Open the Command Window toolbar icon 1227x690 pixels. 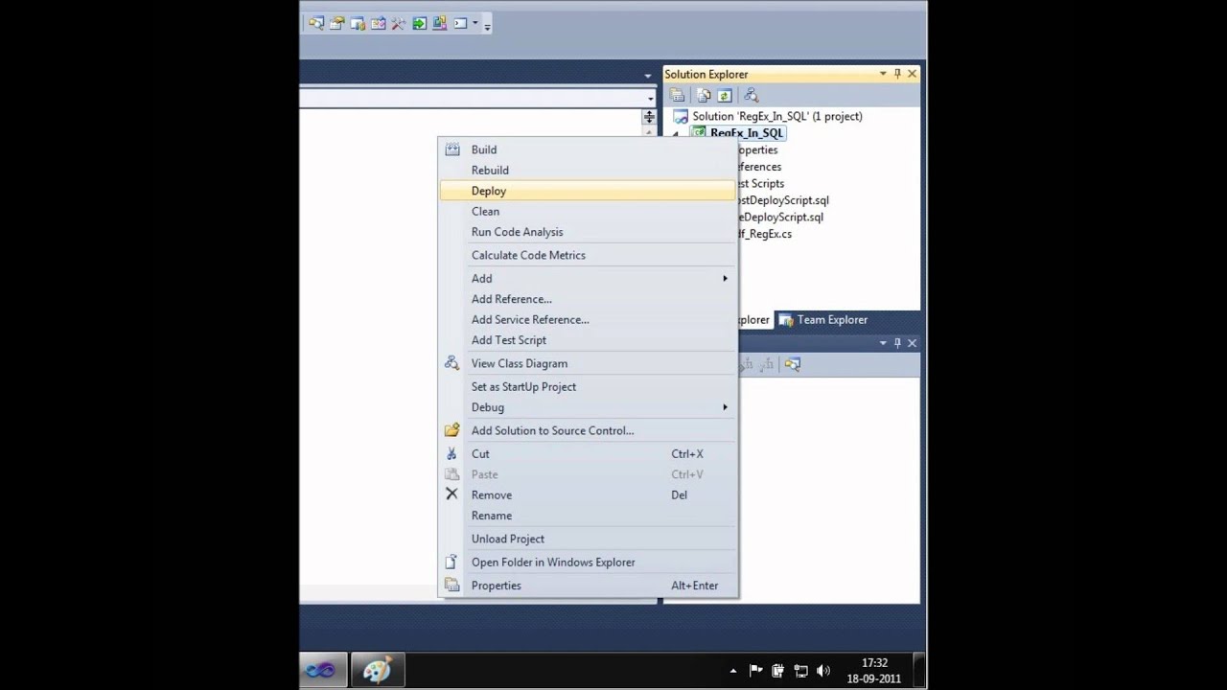coord(460,24)
